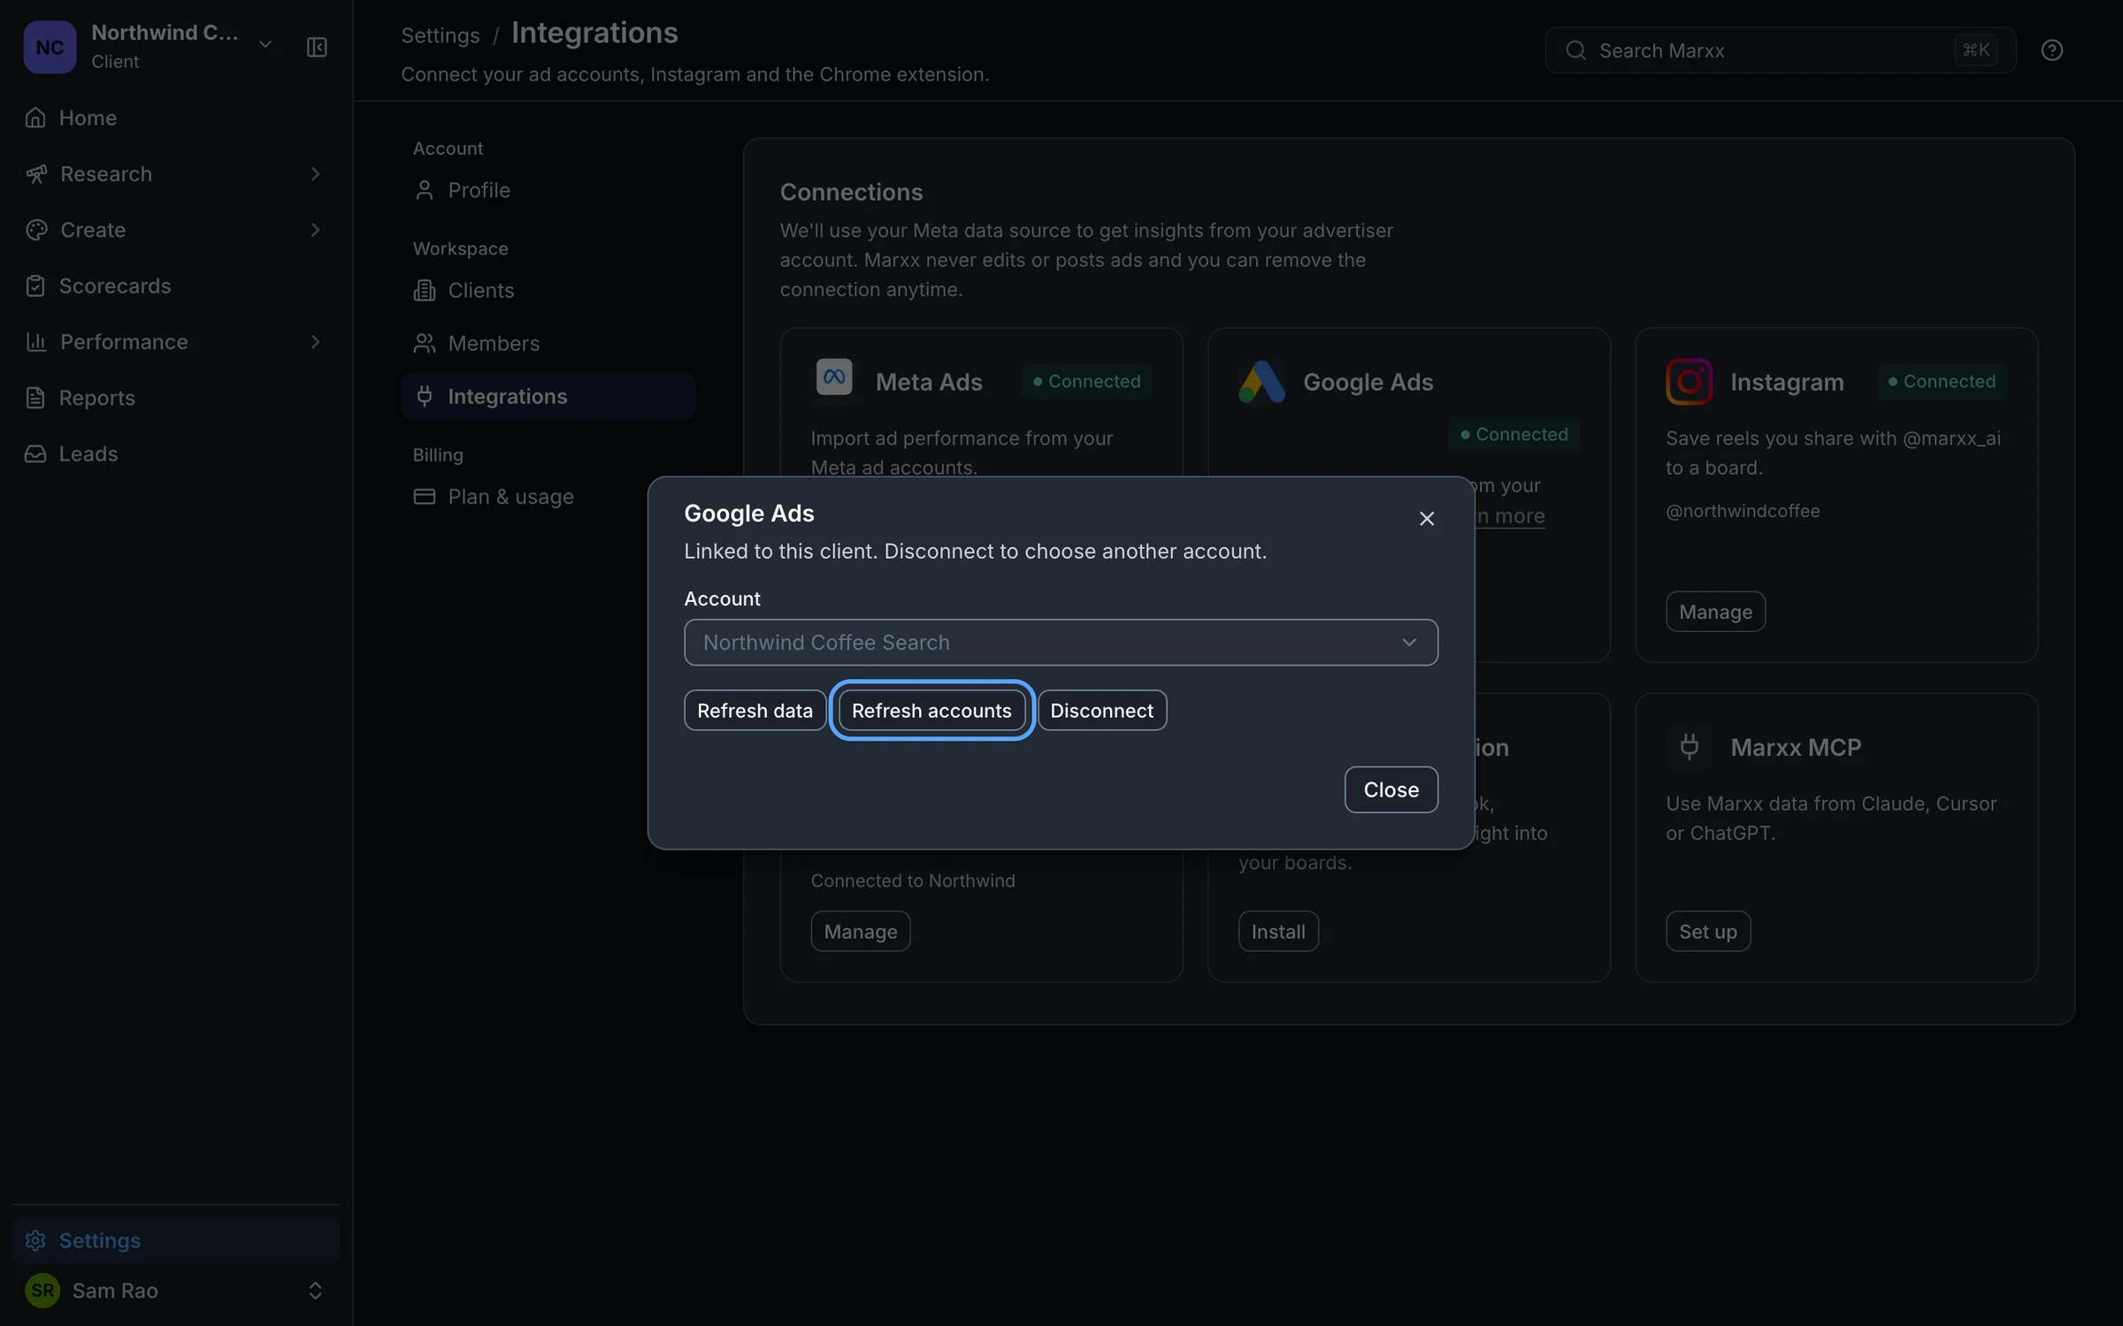Screen dimensions: 2123x1326
Task: Collapse the sidebar with the panel icon
Action: (x=317, y=47)
